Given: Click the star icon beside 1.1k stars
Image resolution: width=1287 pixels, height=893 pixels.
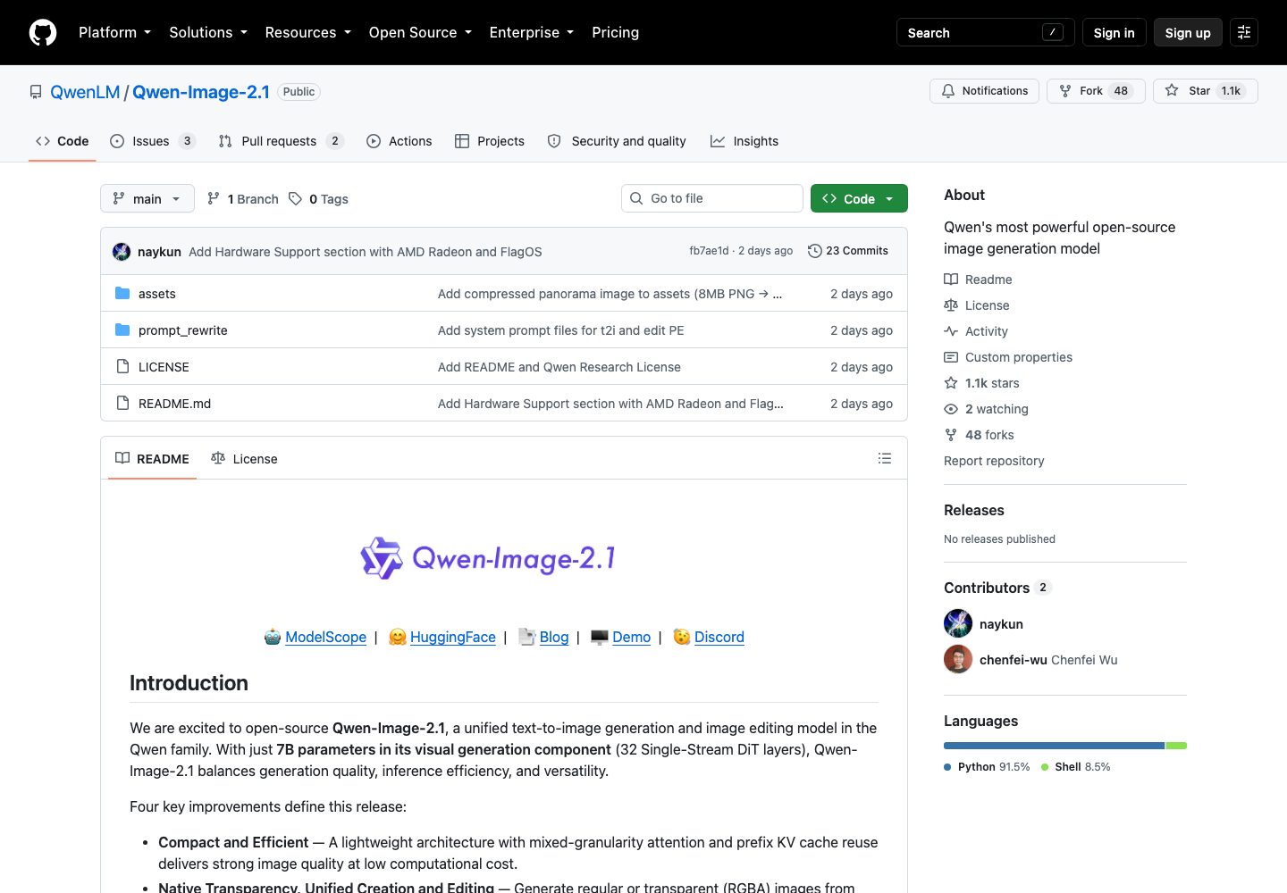Looking at the screenshot, I should click(x=951, y=383).
